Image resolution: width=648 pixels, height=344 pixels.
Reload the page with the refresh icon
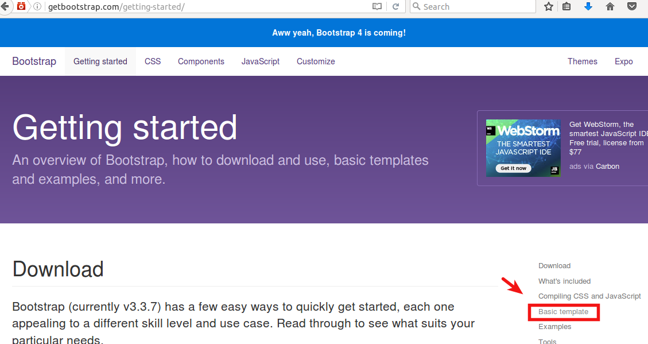click(395, 7)
